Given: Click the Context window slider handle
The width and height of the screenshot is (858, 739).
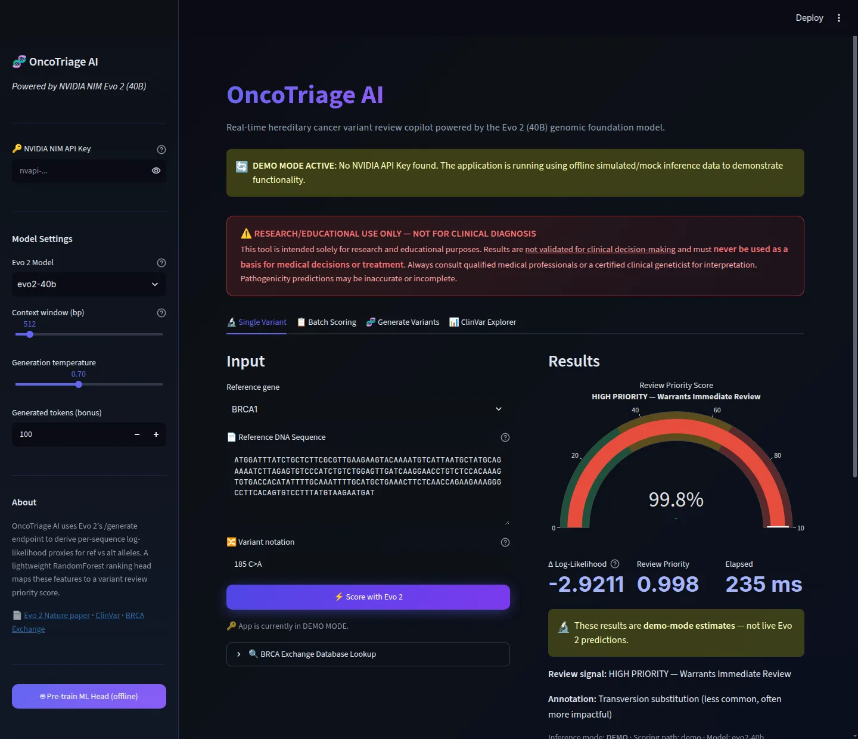Looking at the screenshot, I should click(x=30, y=334).
